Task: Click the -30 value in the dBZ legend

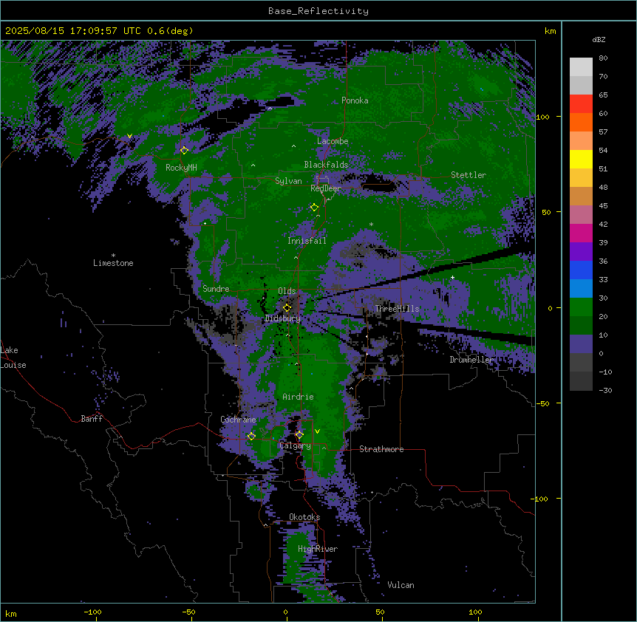Action: (x=605, y=390)
